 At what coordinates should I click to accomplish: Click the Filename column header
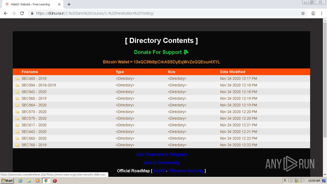point(30,72)
